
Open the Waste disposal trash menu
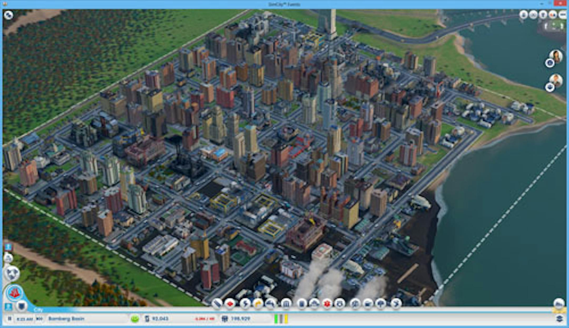tap(302, 304)
